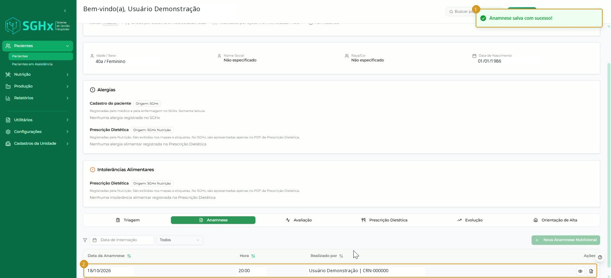
Task: Click the Configurações gear icon
Action: click(8, 132)
